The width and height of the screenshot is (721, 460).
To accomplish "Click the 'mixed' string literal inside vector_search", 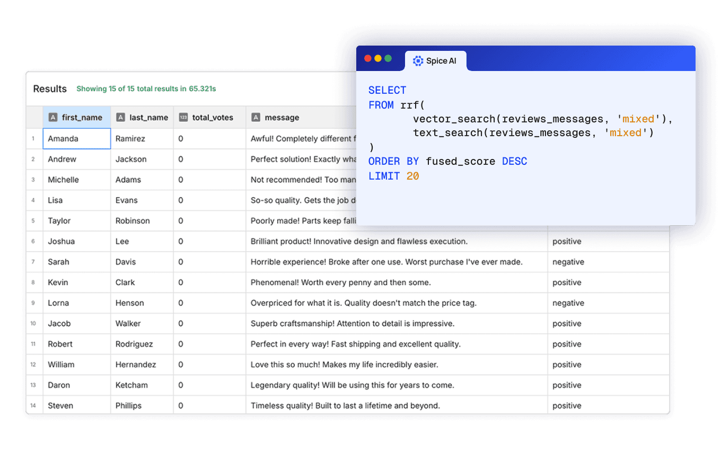I will [638, 119].
